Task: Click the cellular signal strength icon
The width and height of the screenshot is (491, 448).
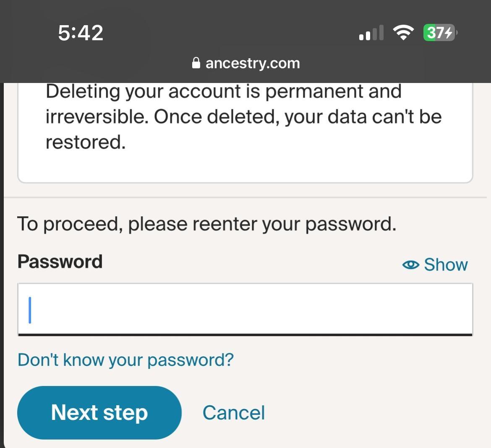Action: (x=371, y=33)
